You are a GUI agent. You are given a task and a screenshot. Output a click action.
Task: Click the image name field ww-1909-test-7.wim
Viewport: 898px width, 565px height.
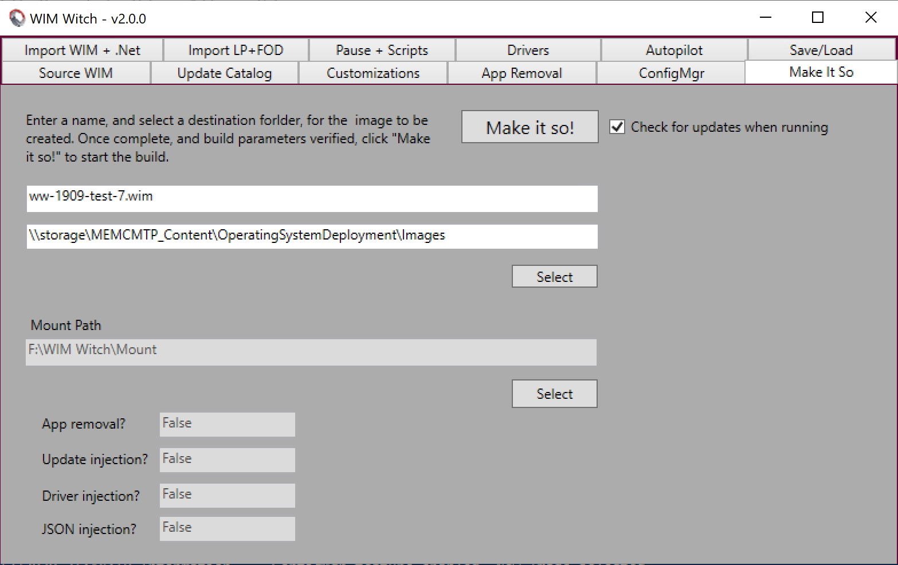312,198
